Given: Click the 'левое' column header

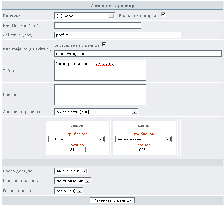Looking at the screenshot, I should pyautogui.click(x=77, y=126).
